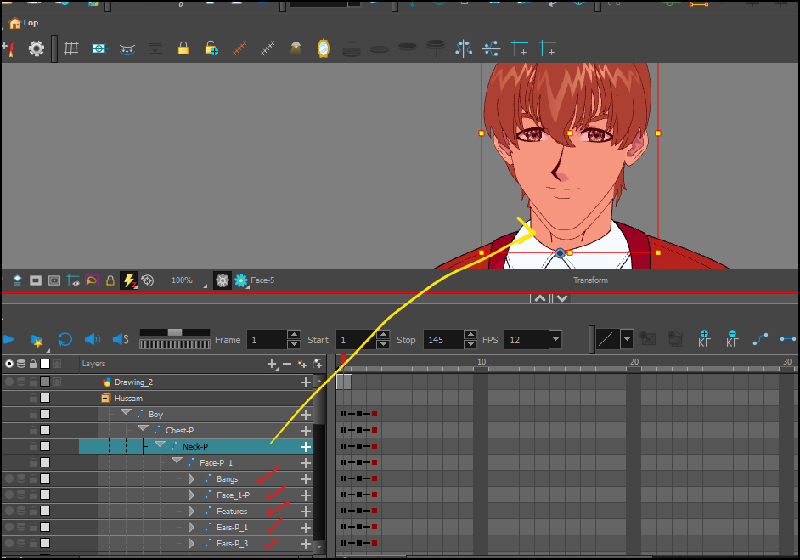Image resolution: width=800 pixels, height=560 pixels.
Task: Collapse the Chest-P layer group
Action: tap(143, 429)
